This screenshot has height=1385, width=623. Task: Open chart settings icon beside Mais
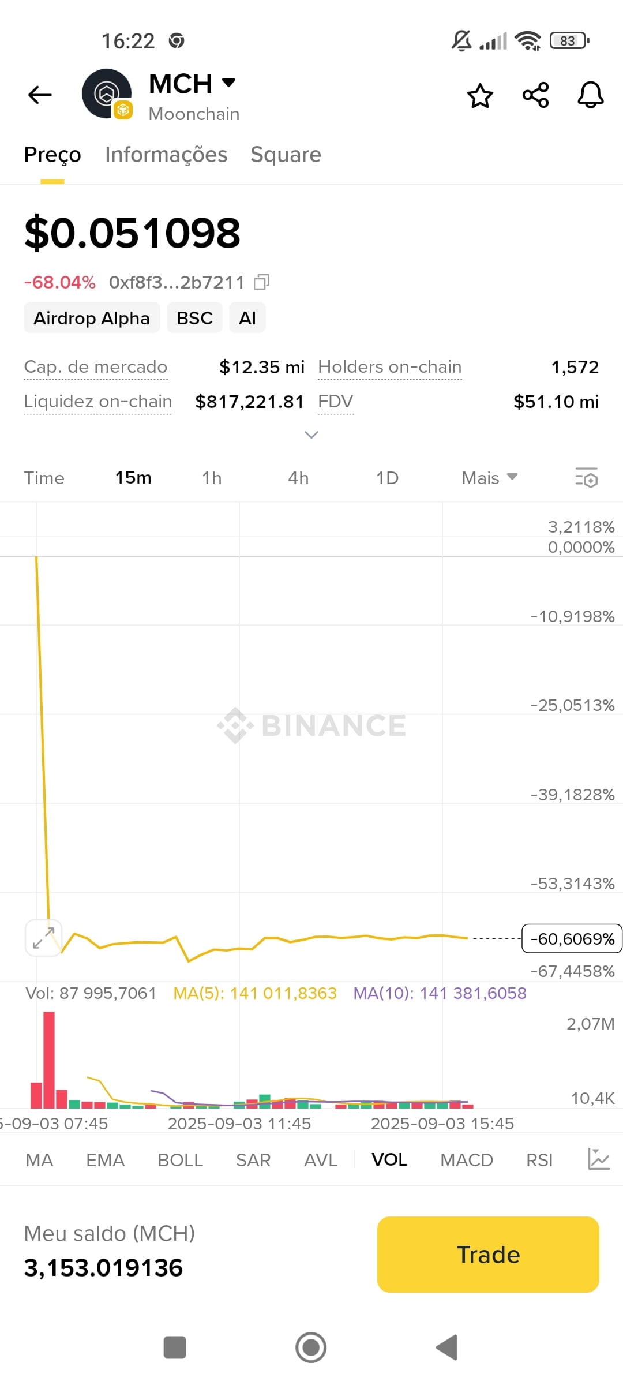tap(587, 478)
